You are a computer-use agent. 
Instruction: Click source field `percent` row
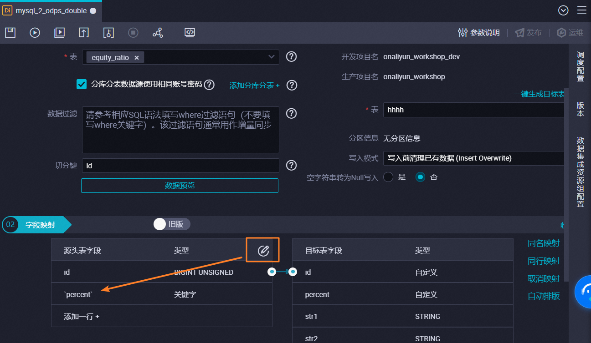(162, 294)
